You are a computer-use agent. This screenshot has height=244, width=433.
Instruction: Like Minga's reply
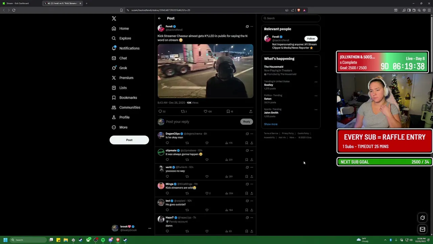[207, 193]
